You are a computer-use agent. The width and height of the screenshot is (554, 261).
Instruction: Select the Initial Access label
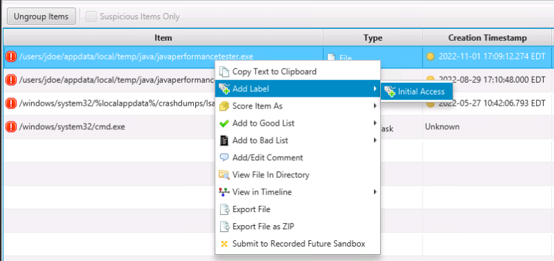(417, 92)
